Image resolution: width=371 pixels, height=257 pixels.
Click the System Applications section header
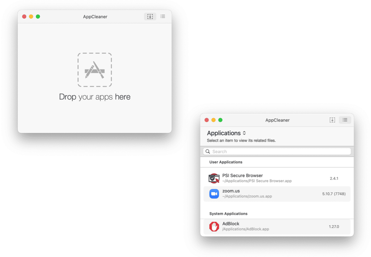(x=228, y=213)
